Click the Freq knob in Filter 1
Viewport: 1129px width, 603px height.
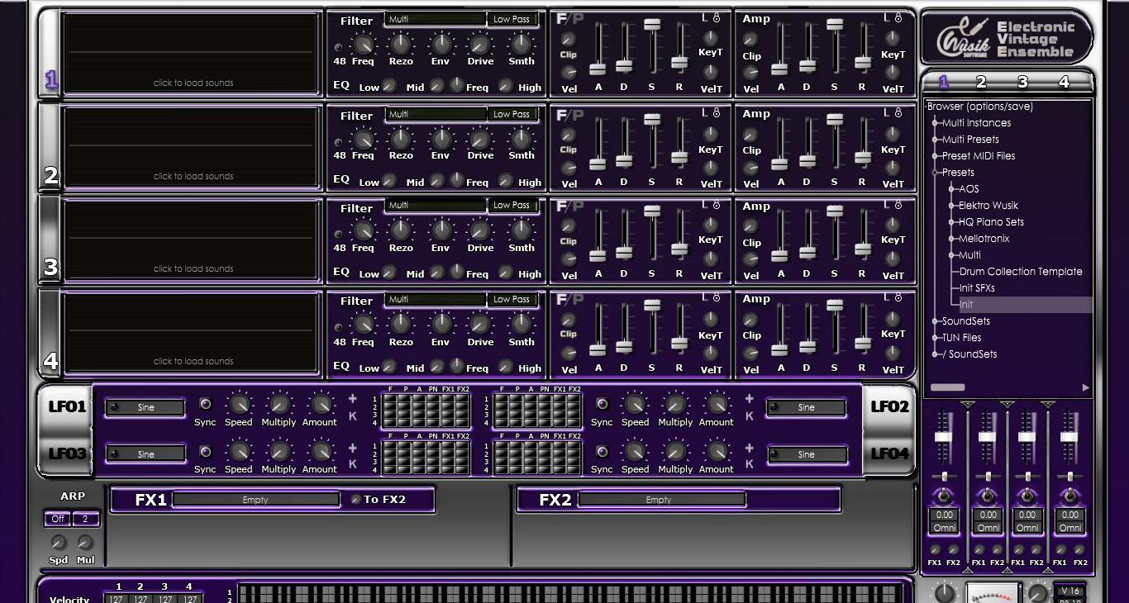pos(362,44)
